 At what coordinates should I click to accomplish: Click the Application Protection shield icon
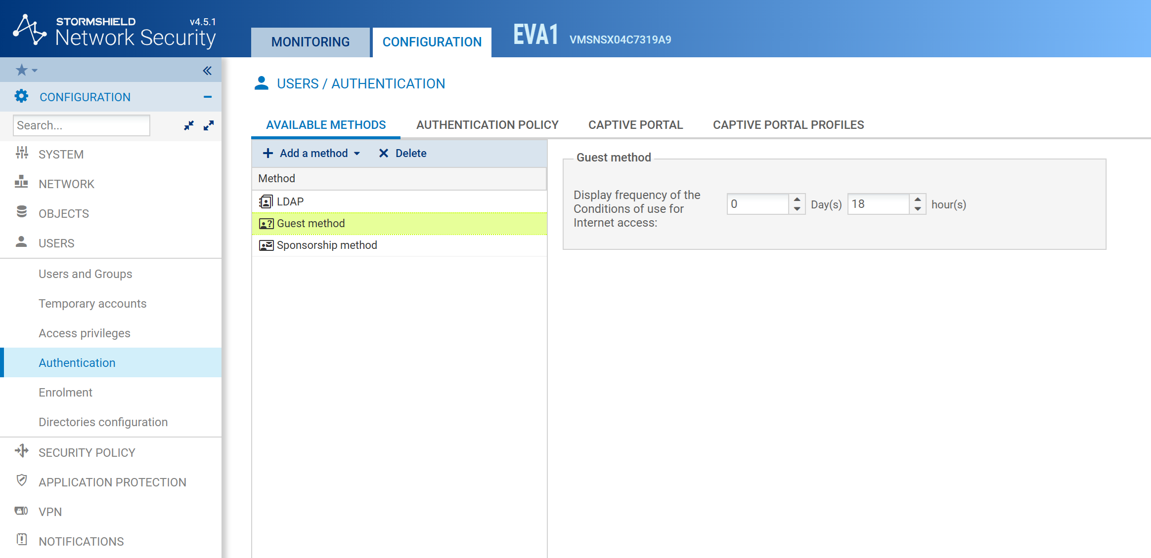(x=22, y=481)
